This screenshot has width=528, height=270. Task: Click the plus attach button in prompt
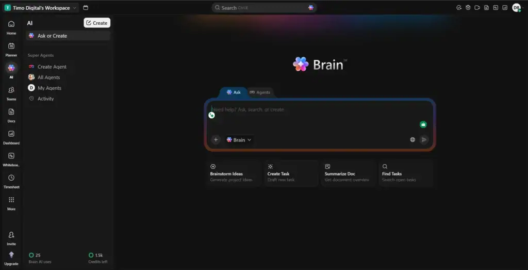(x=216, y=139)
